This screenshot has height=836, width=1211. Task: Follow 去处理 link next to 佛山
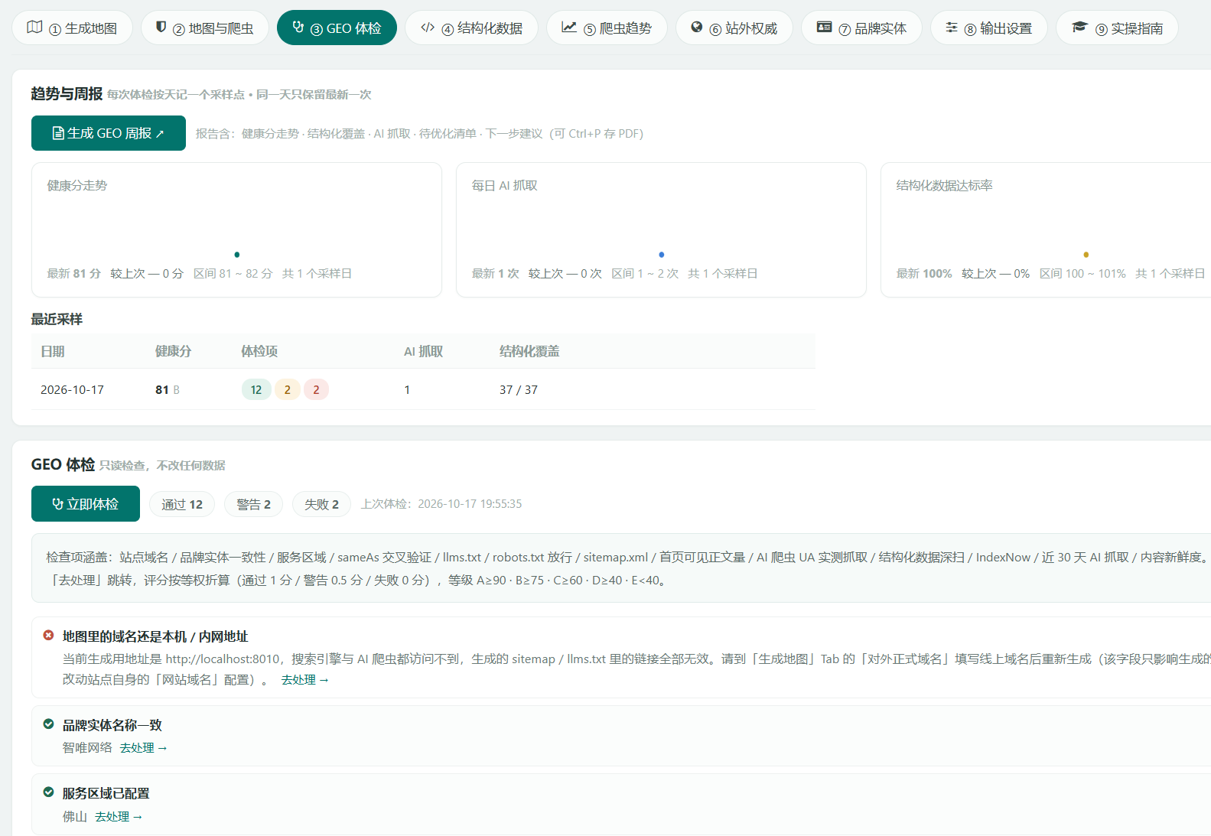[x=119, y=817]
